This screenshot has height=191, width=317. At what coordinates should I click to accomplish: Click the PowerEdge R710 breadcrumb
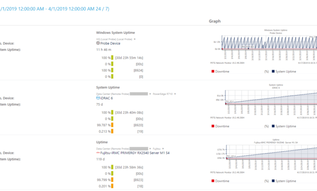pos(163,94)
